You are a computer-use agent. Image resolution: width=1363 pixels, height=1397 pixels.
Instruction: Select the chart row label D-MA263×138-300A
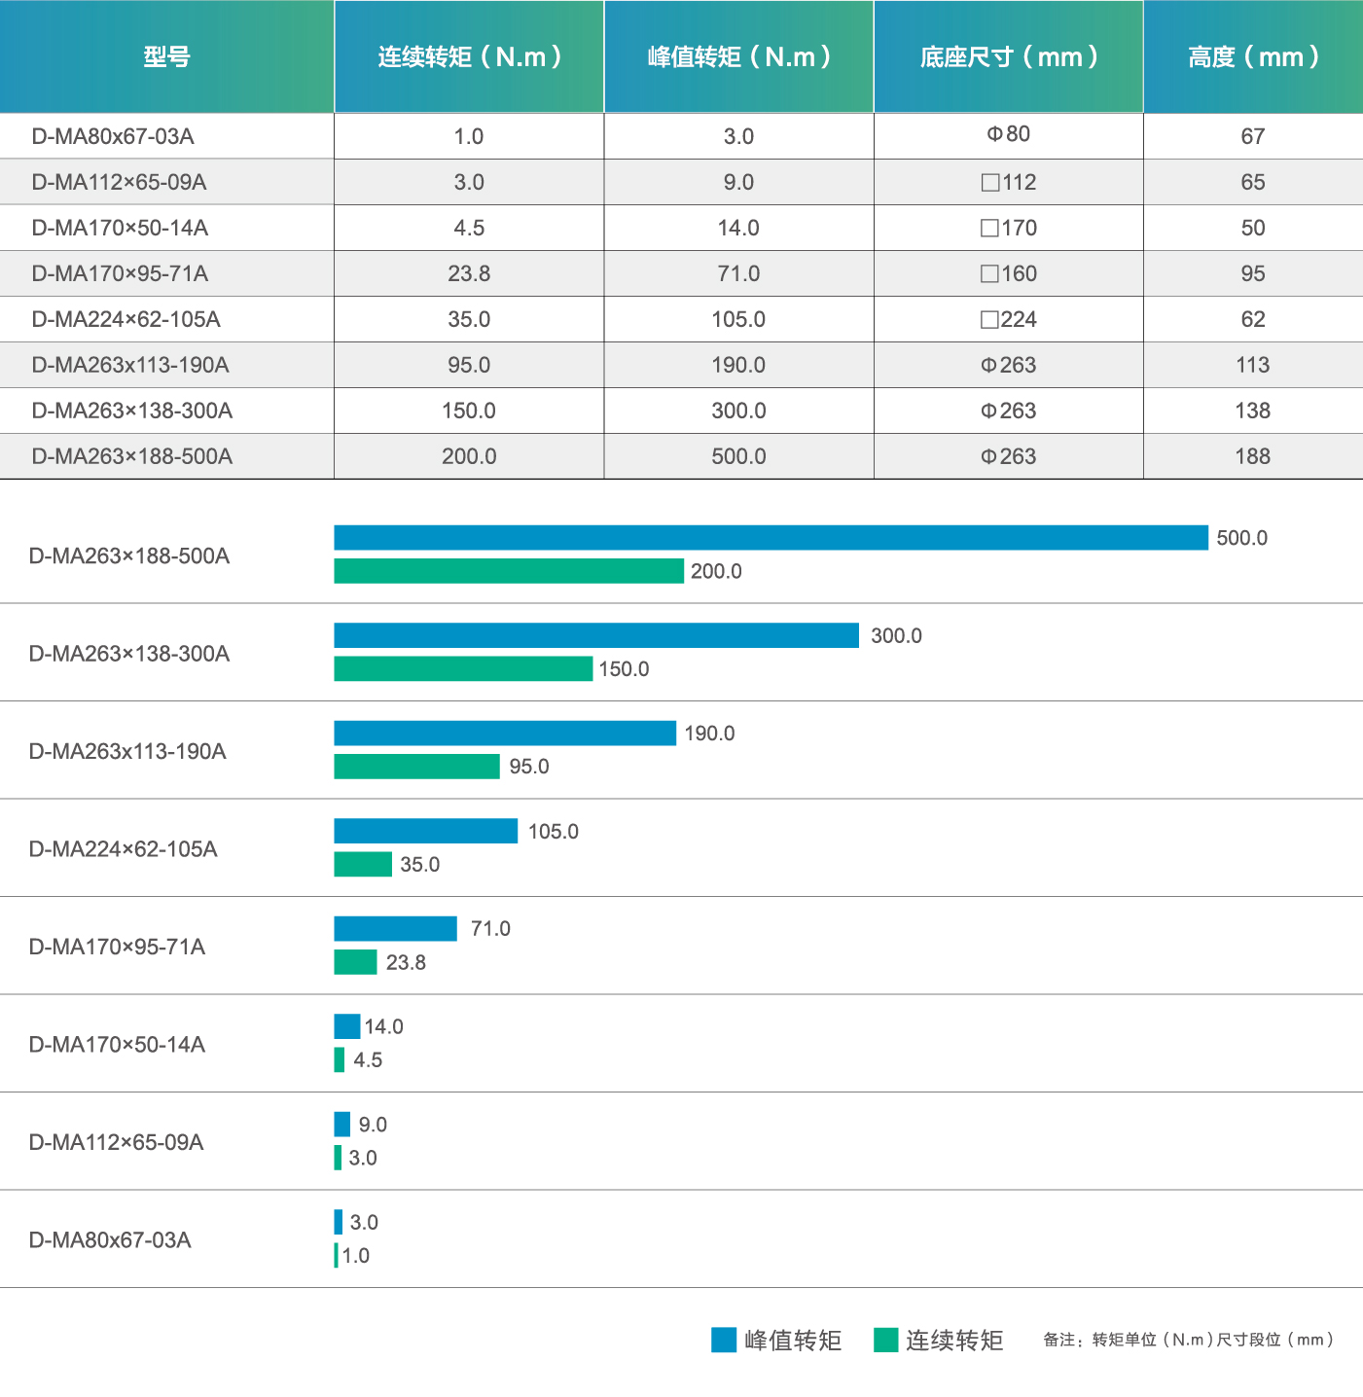point(129,653)
